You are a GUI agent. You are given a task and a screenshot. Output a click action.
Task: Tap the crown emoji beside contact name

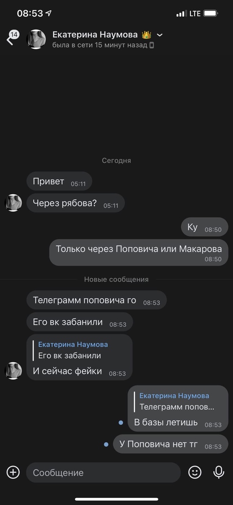pos(147,35)
